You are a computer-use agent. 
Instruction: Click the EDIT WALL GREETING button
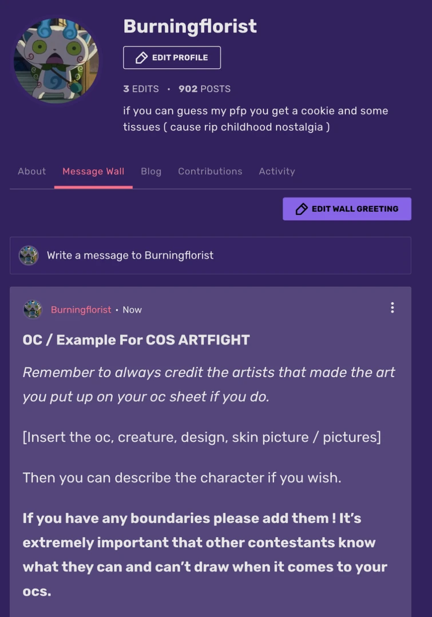(x=347, y=209)
